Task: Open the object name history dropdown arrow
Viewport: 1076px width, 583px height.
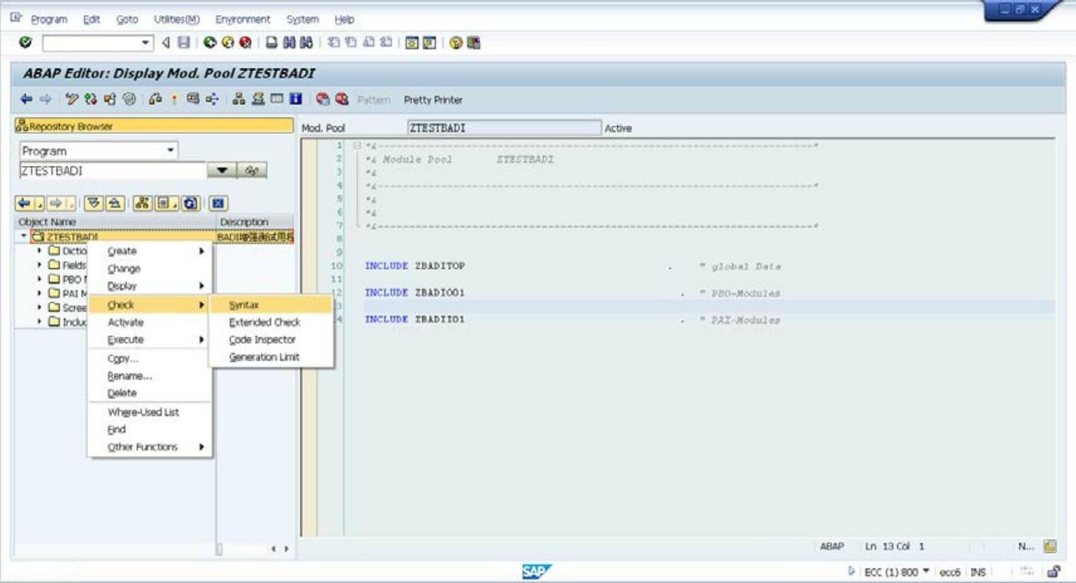Action: tap(222, 170)
